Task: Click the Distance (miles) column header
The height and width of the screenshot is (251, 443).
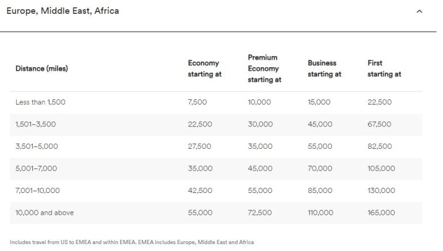Action: (41, 69)
